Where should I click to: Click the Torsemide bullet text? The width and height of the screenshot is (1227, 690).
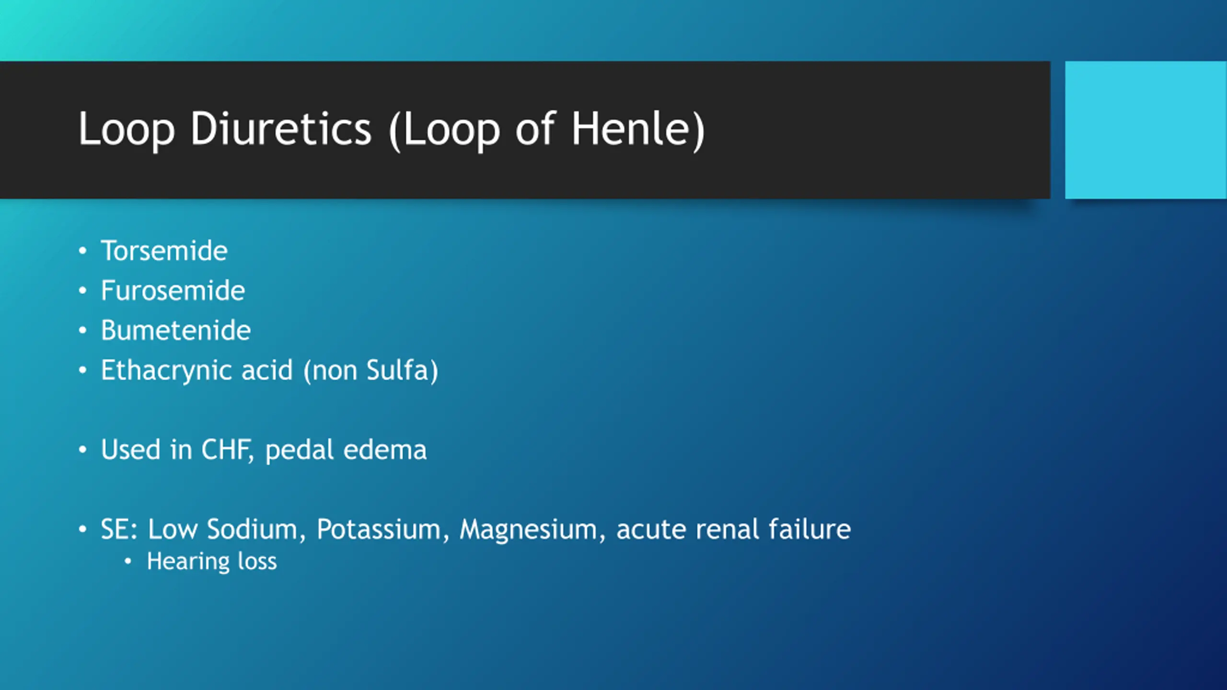point(164,251)
